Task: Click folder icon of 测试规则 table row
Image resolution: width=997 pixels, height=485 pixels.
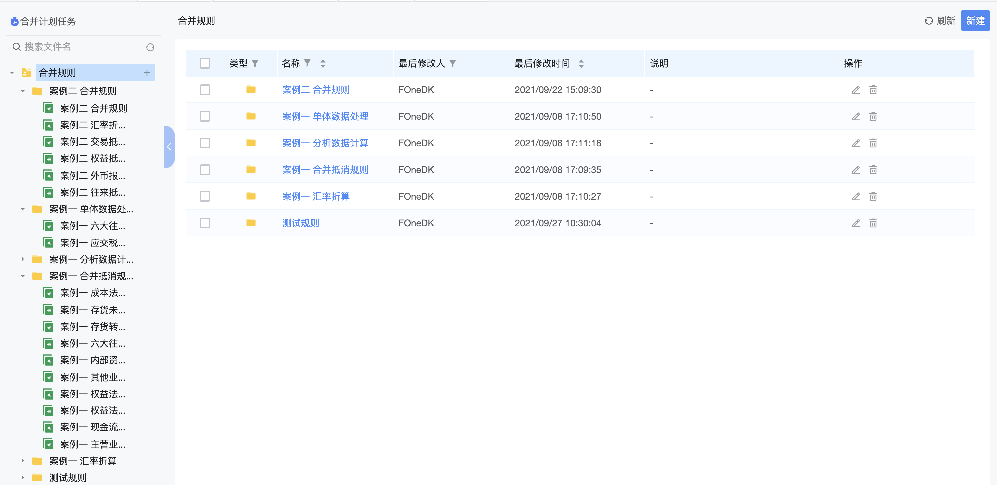Action: click(x=251, y=223)
